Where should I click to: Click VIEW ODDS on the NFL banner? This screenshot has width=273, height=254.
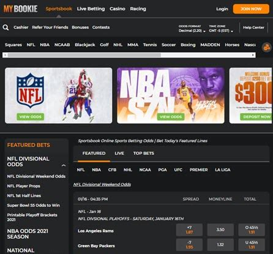pyautogui.click(x=31, y=117)
